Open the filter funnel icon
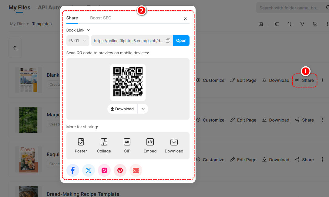Image resolution: width=329 pixels, height=197 pixels. pos(302,24)
